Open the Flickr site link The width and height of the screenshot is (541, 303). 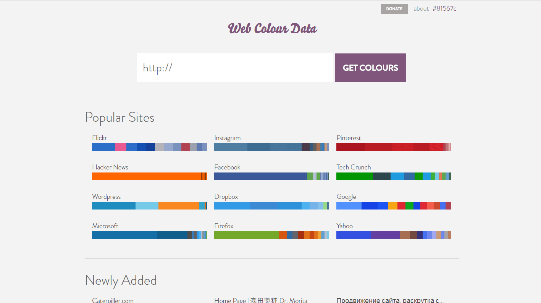pyautogui.click(x=100, y=138)
